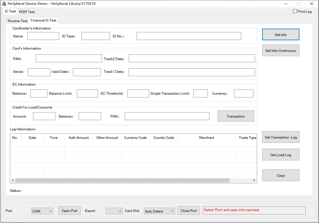Clear the form with the Clear button
319x223 pixels.
(280, 176)
